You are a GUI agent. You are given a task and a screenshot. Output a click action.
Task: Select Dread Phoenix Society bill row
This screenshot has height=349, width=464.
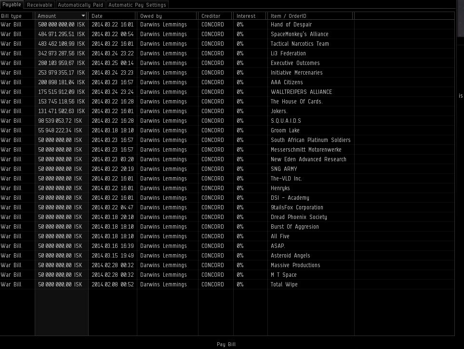coord(227,217)
